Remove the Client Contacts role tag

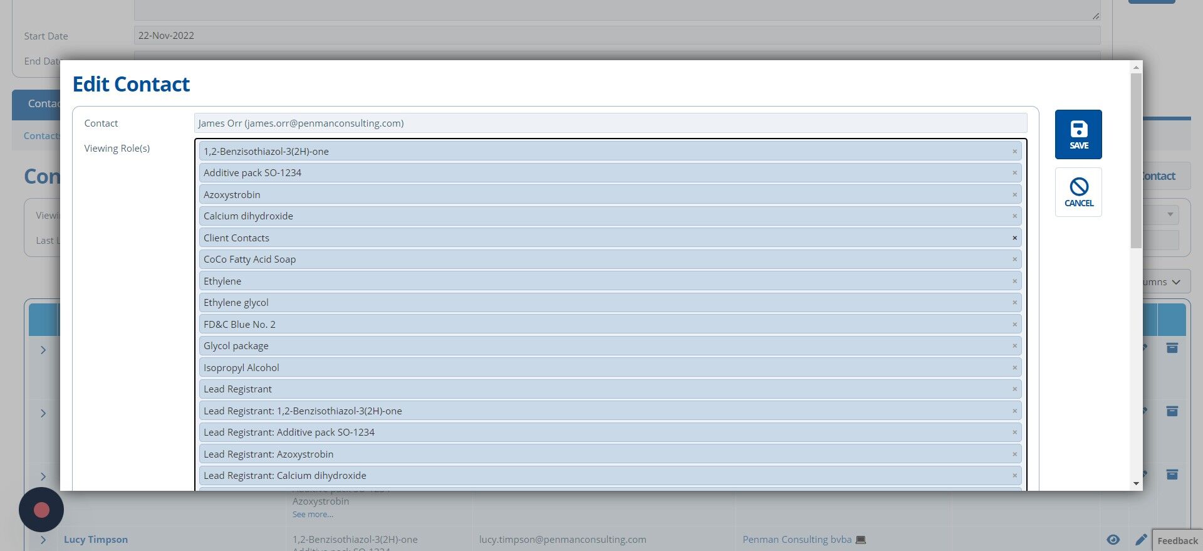1014,238
